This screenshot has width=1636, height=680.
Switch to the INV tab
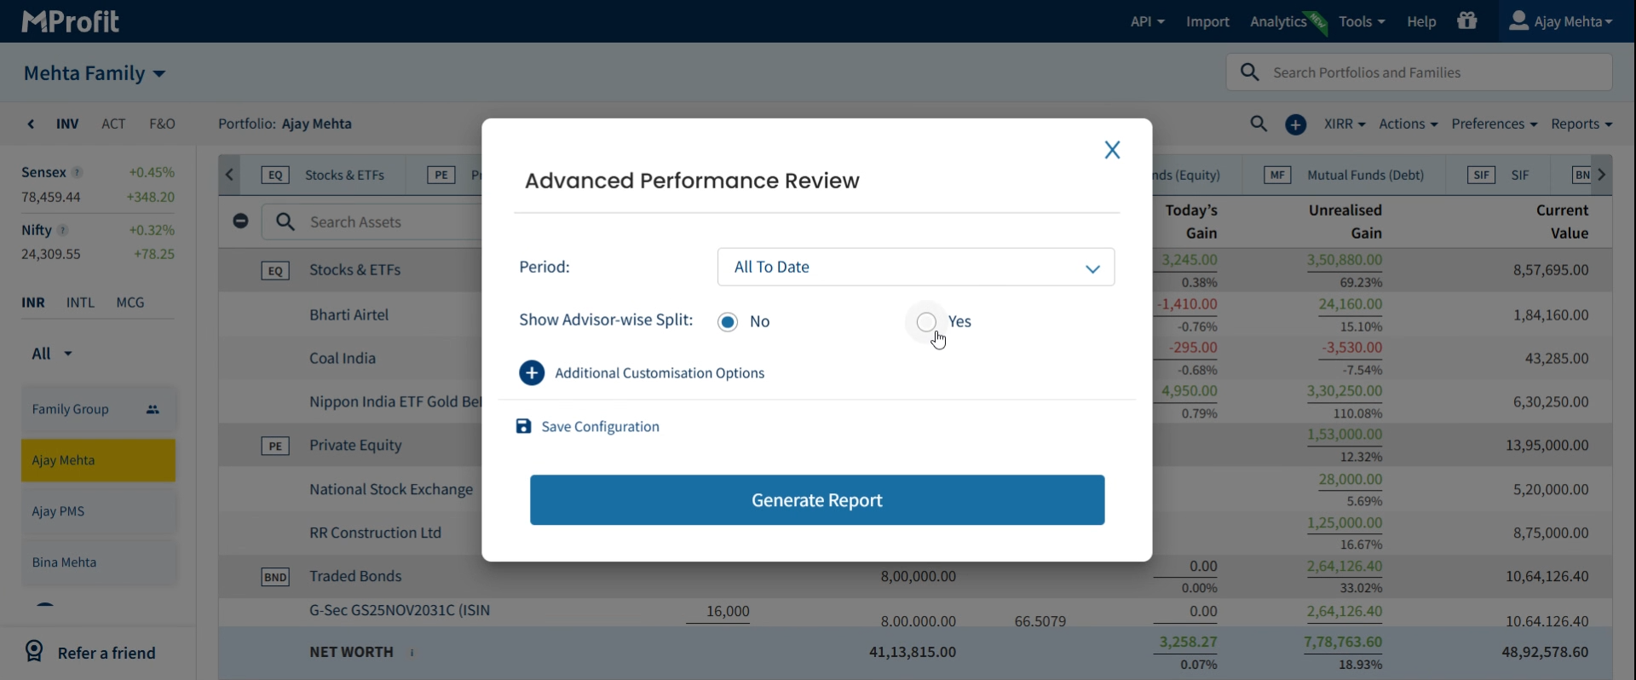pos(67,124)
